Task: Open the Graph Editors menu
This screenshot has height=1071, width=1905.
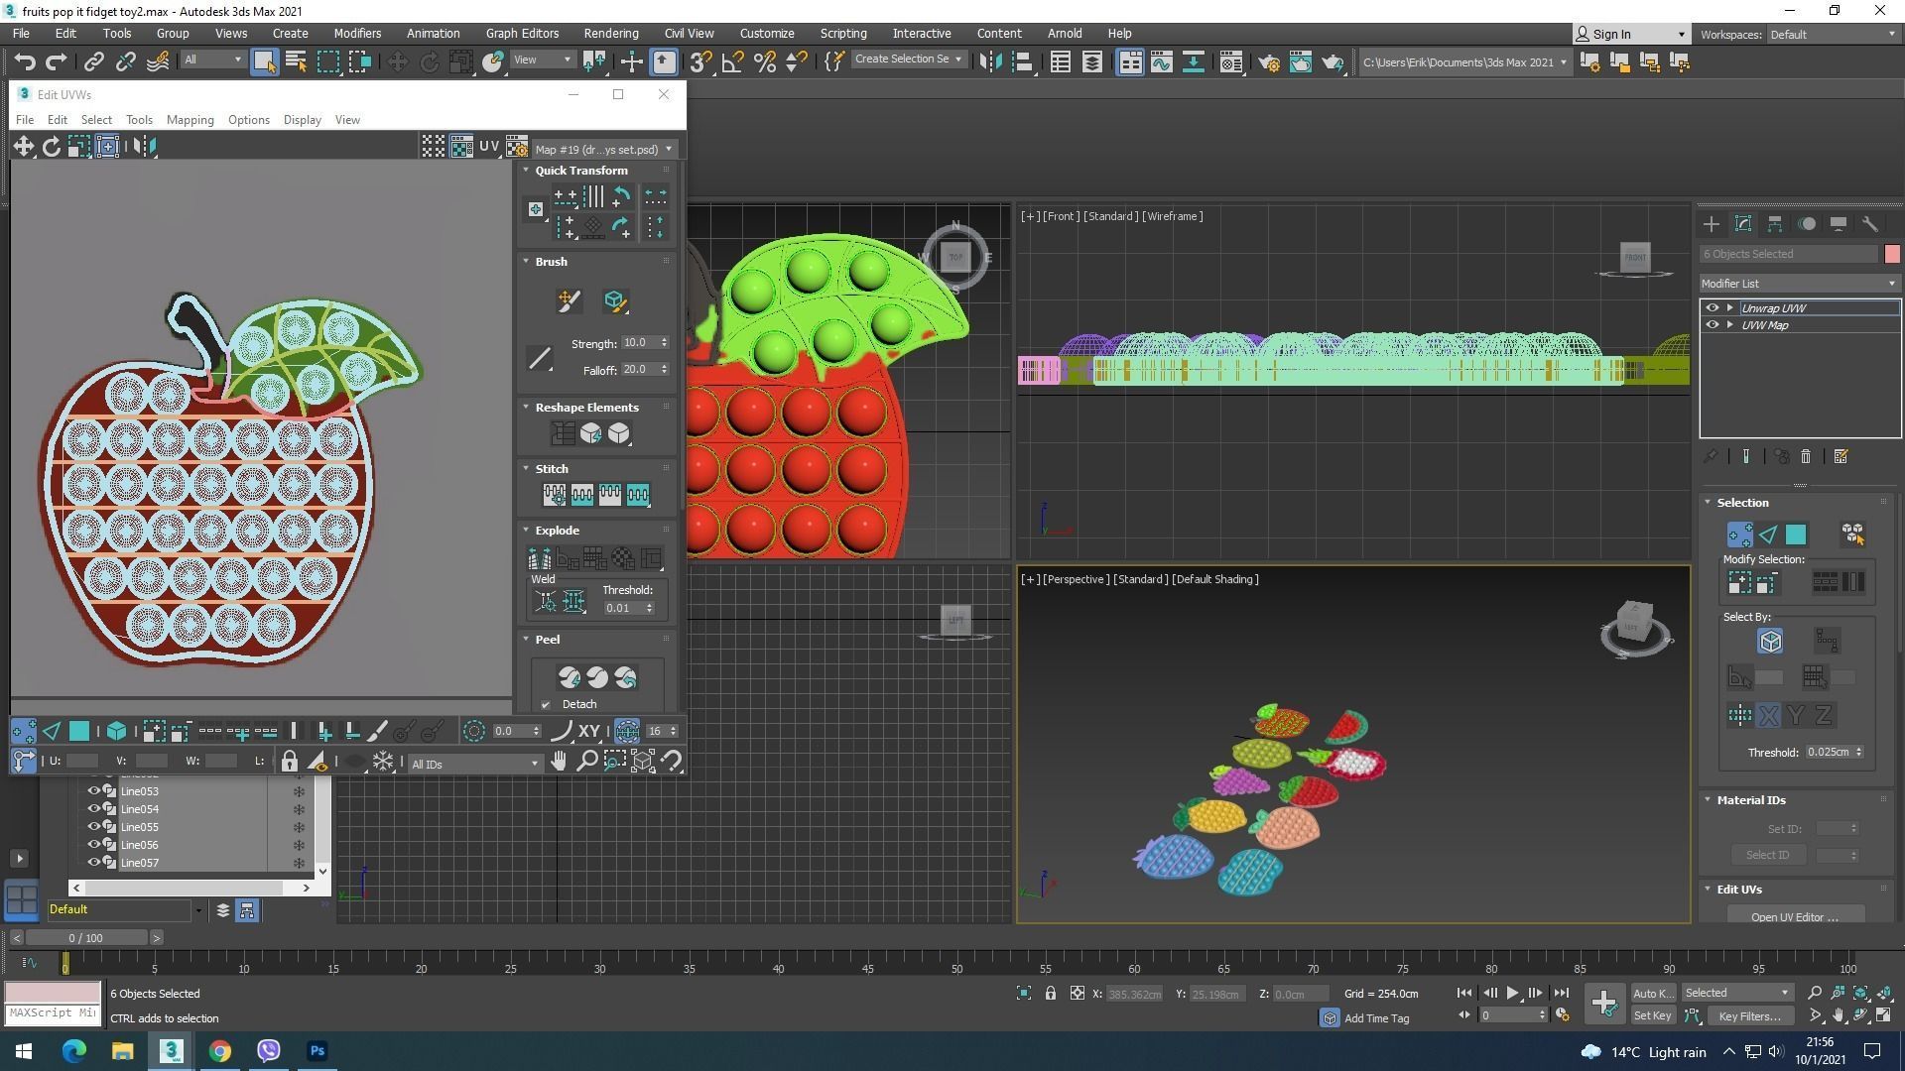Action: (522, 34)
